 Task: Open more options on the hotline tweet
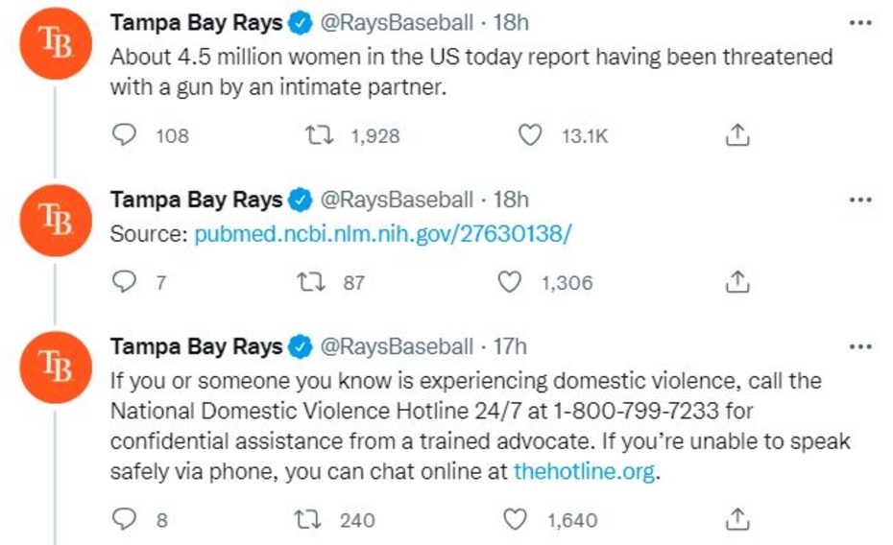[x=860, y=346]
